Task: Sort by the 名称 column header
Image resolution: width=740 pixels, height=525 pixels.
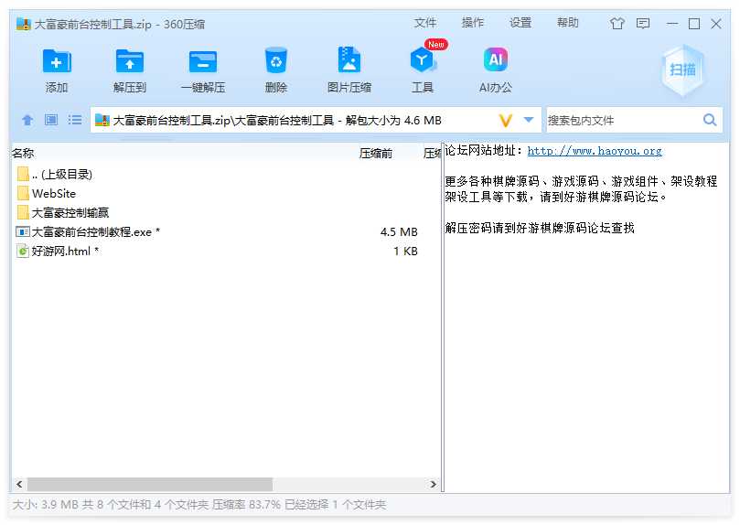Action: [x=23, y=153]
